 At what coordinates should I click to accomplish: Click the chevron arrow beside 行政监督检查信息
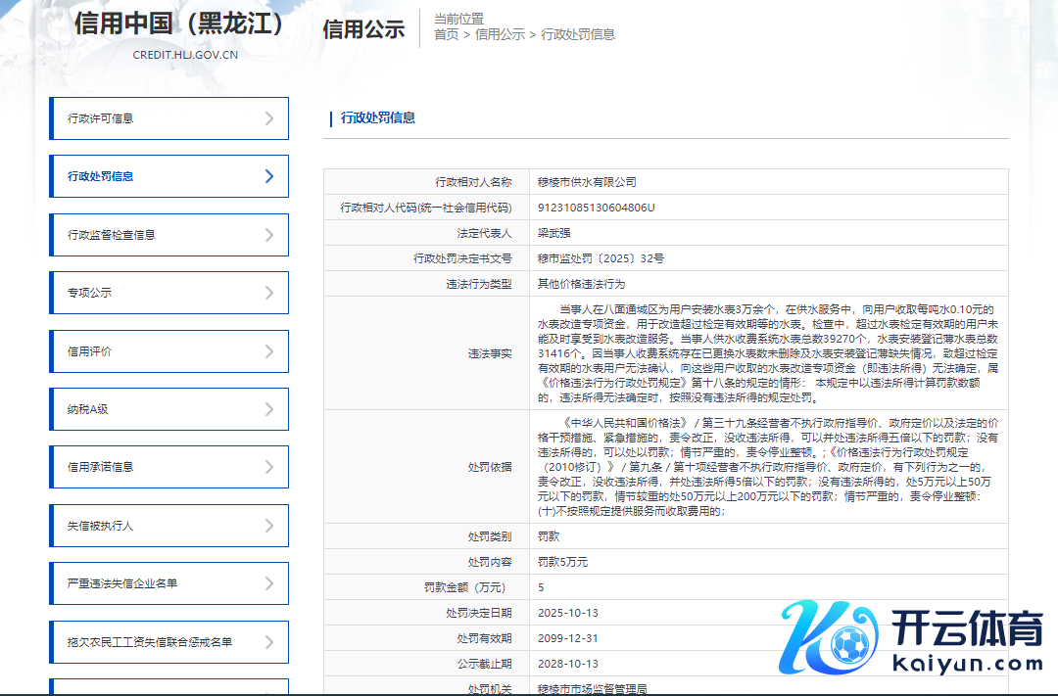[x=269, y=235]
